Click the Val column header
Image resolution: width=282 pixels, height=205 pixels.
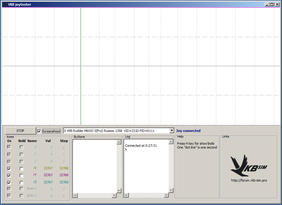click(x=48, y=141)
